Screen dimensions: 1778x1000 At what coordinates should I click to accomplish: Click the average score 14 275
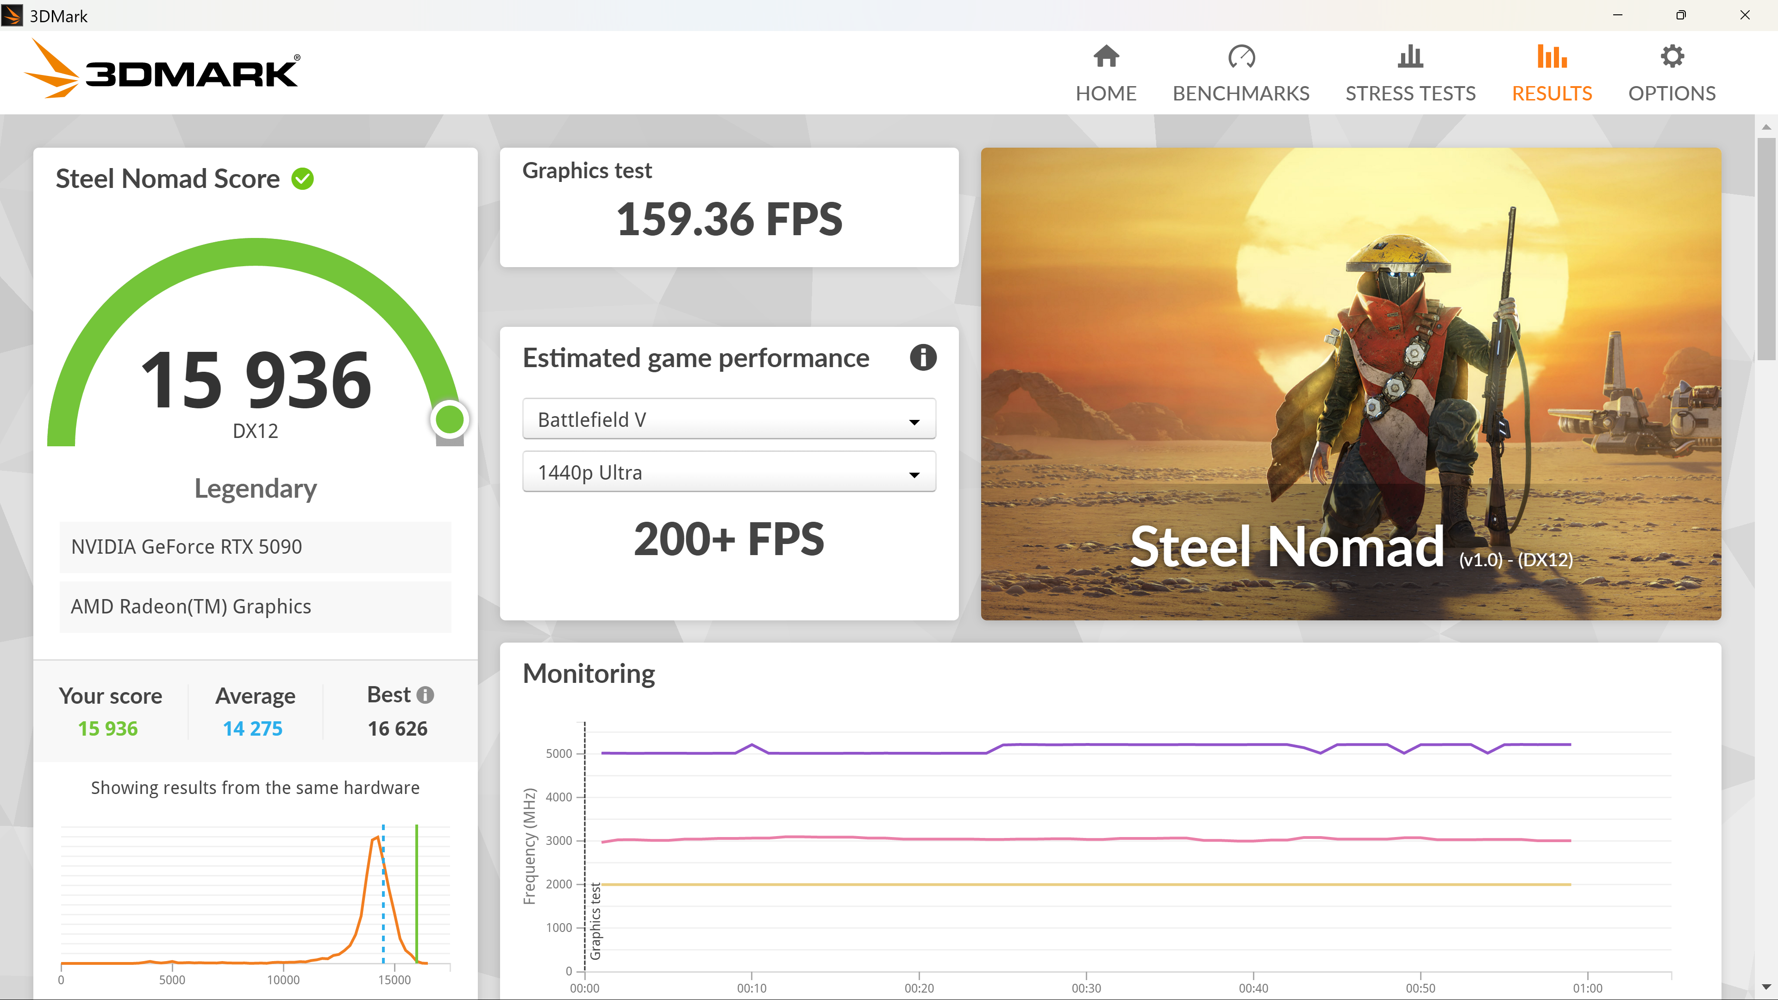pos(253,729)
